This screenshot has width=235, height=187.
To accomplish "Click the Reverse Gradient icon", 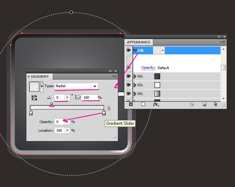I will click(x=34, y=98).
